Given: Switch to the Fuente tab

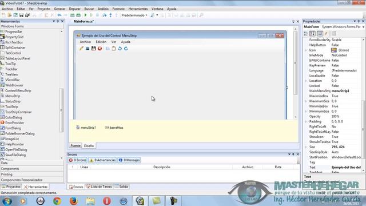Looking at the screenshot, I should click(75, 145).
